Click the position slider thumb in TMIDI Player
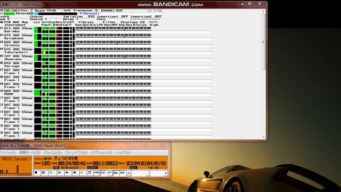 (148, 173)
